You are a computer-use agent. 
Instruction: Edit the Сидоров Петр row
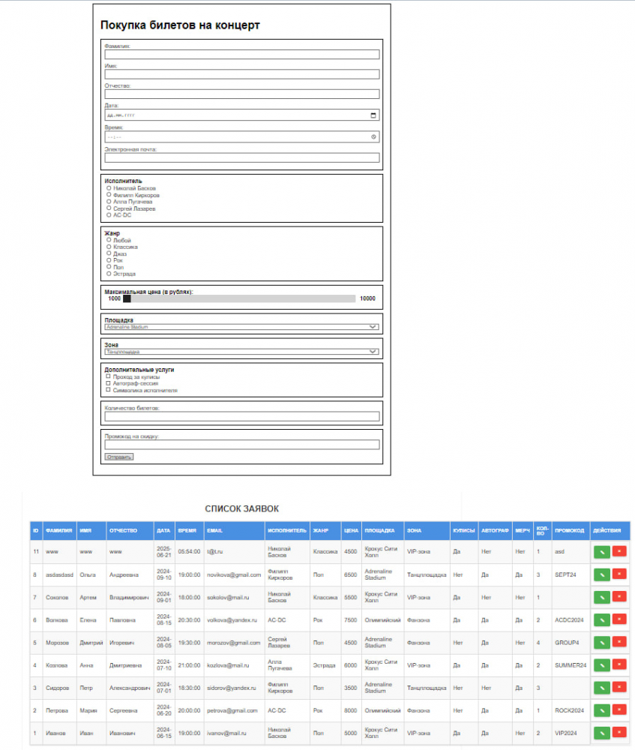[x=601, y=688]
